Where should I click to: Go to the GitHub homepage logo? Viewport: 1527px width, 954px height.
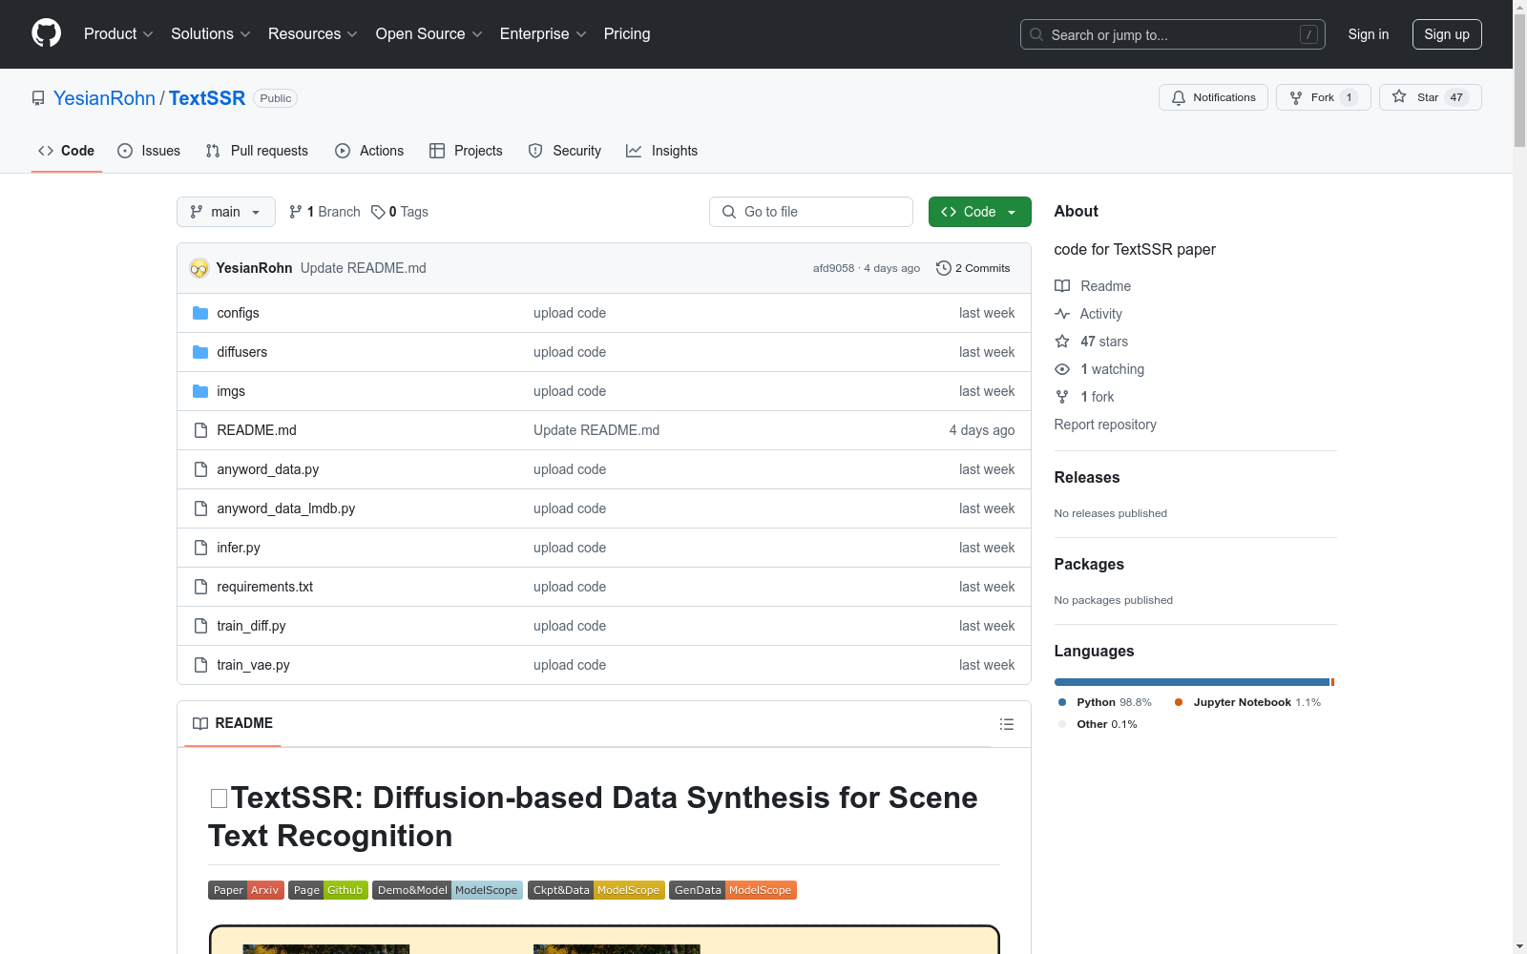(46, 33)
